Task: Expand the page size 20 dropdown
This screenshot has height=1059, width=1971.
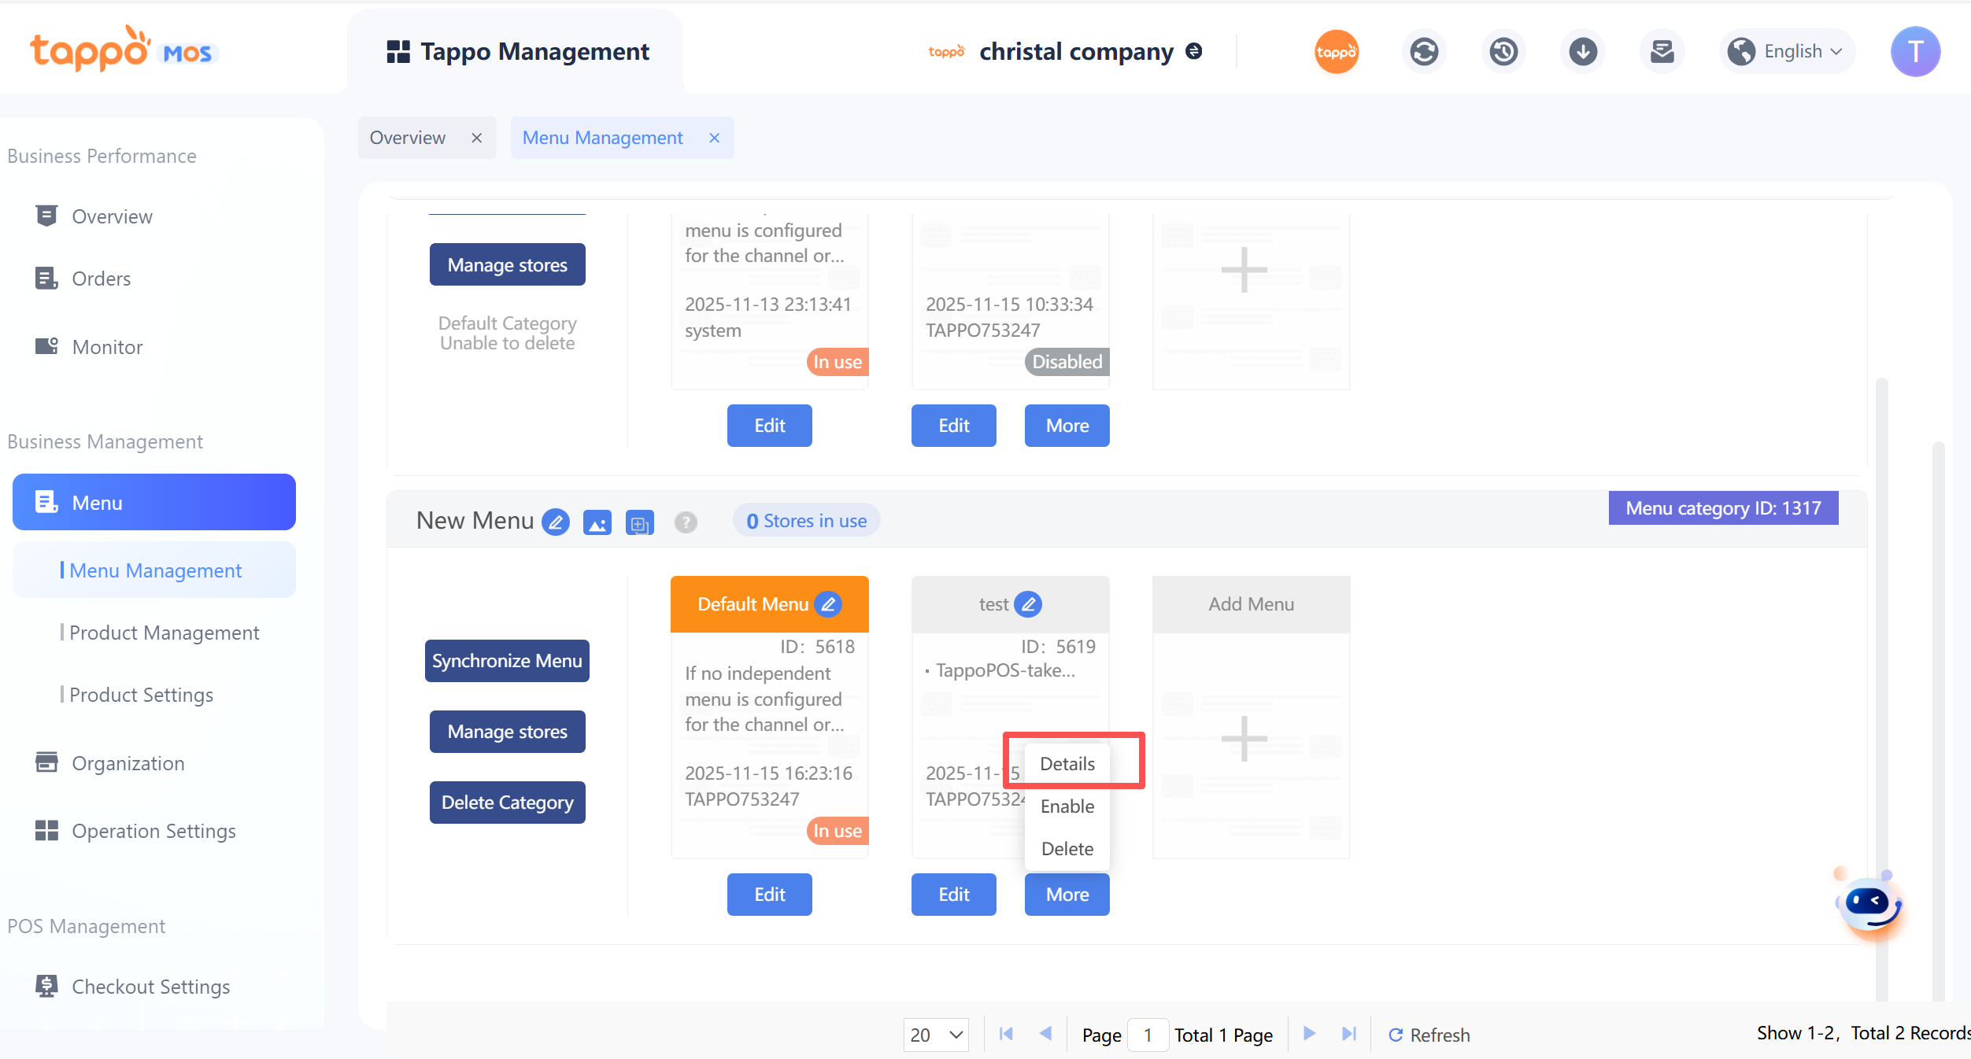Action: (x=935, y=1035)
